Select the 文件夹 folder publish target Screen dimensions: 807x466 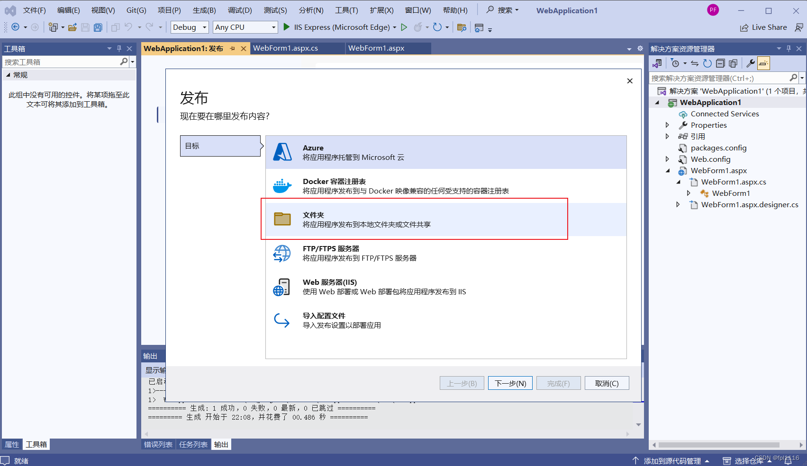point(446,220)
